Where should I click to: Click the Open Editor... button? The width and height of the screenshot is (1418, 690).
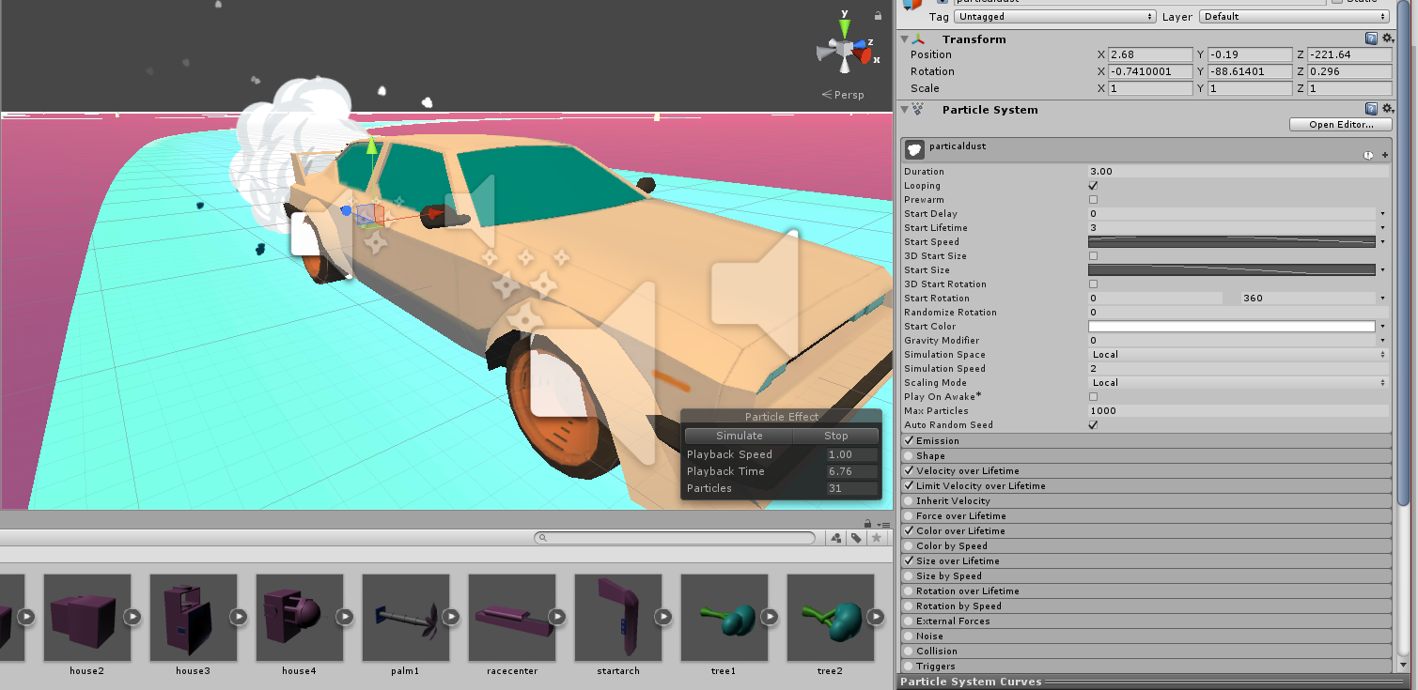click(1340, 125)
